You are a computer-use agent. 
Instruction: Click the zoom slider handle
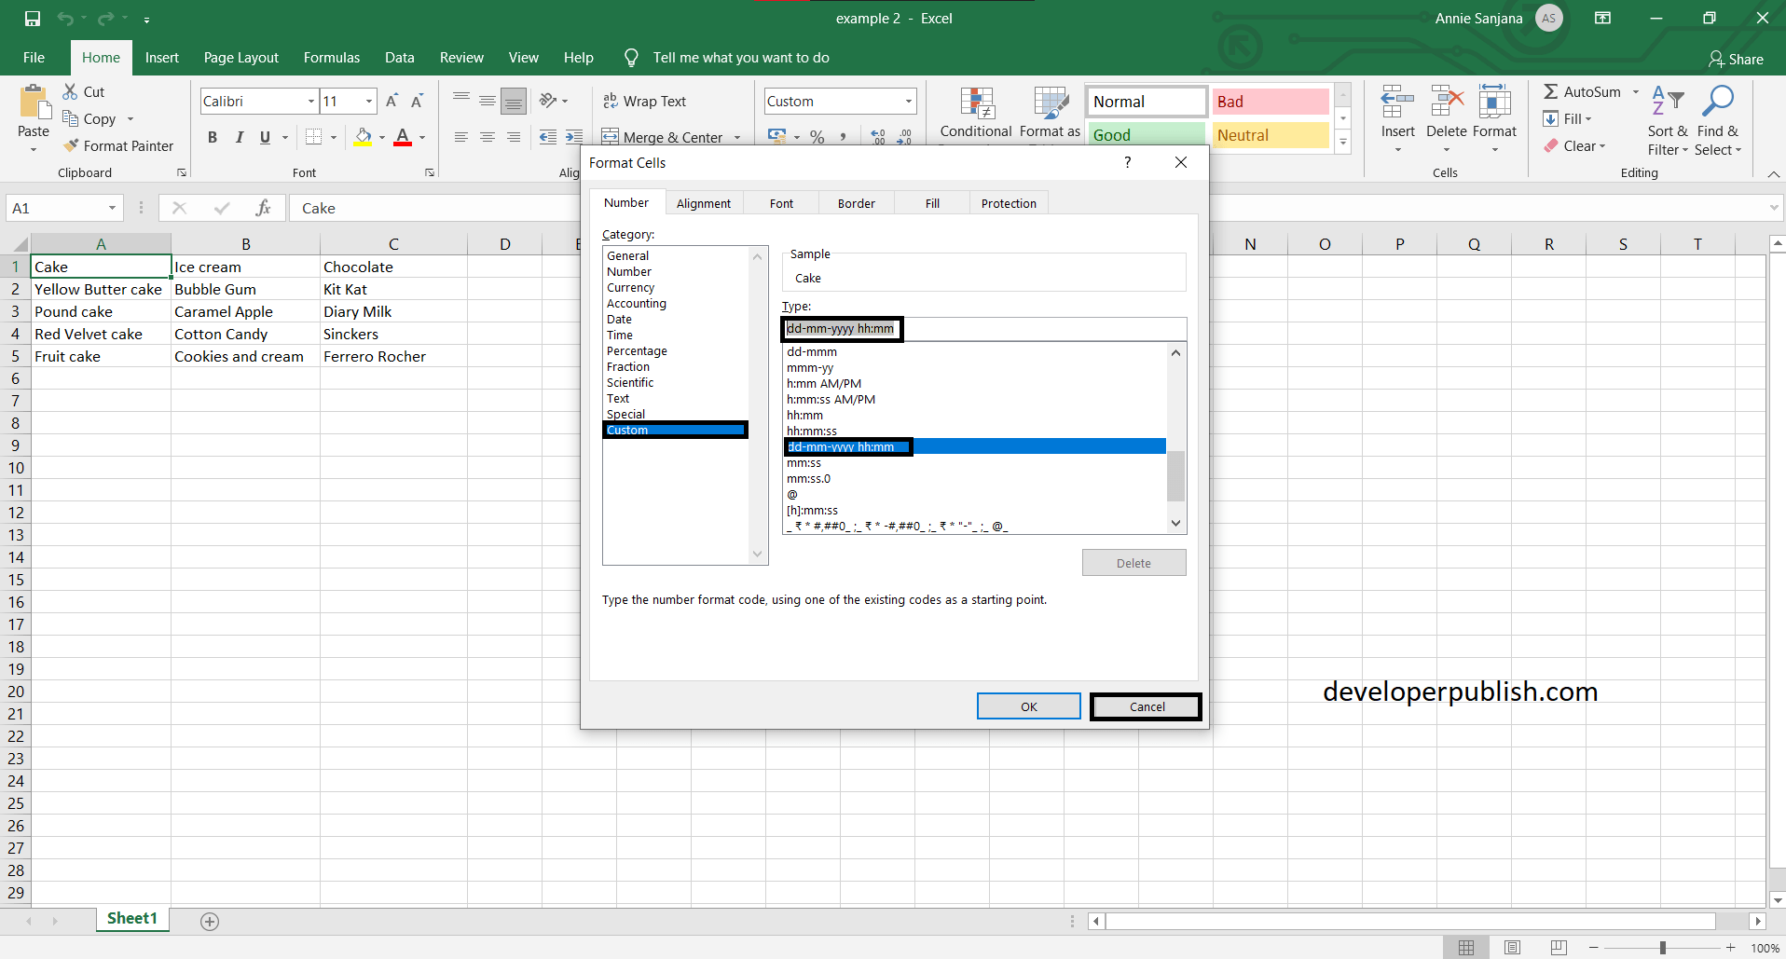[x=1662, y=948]
